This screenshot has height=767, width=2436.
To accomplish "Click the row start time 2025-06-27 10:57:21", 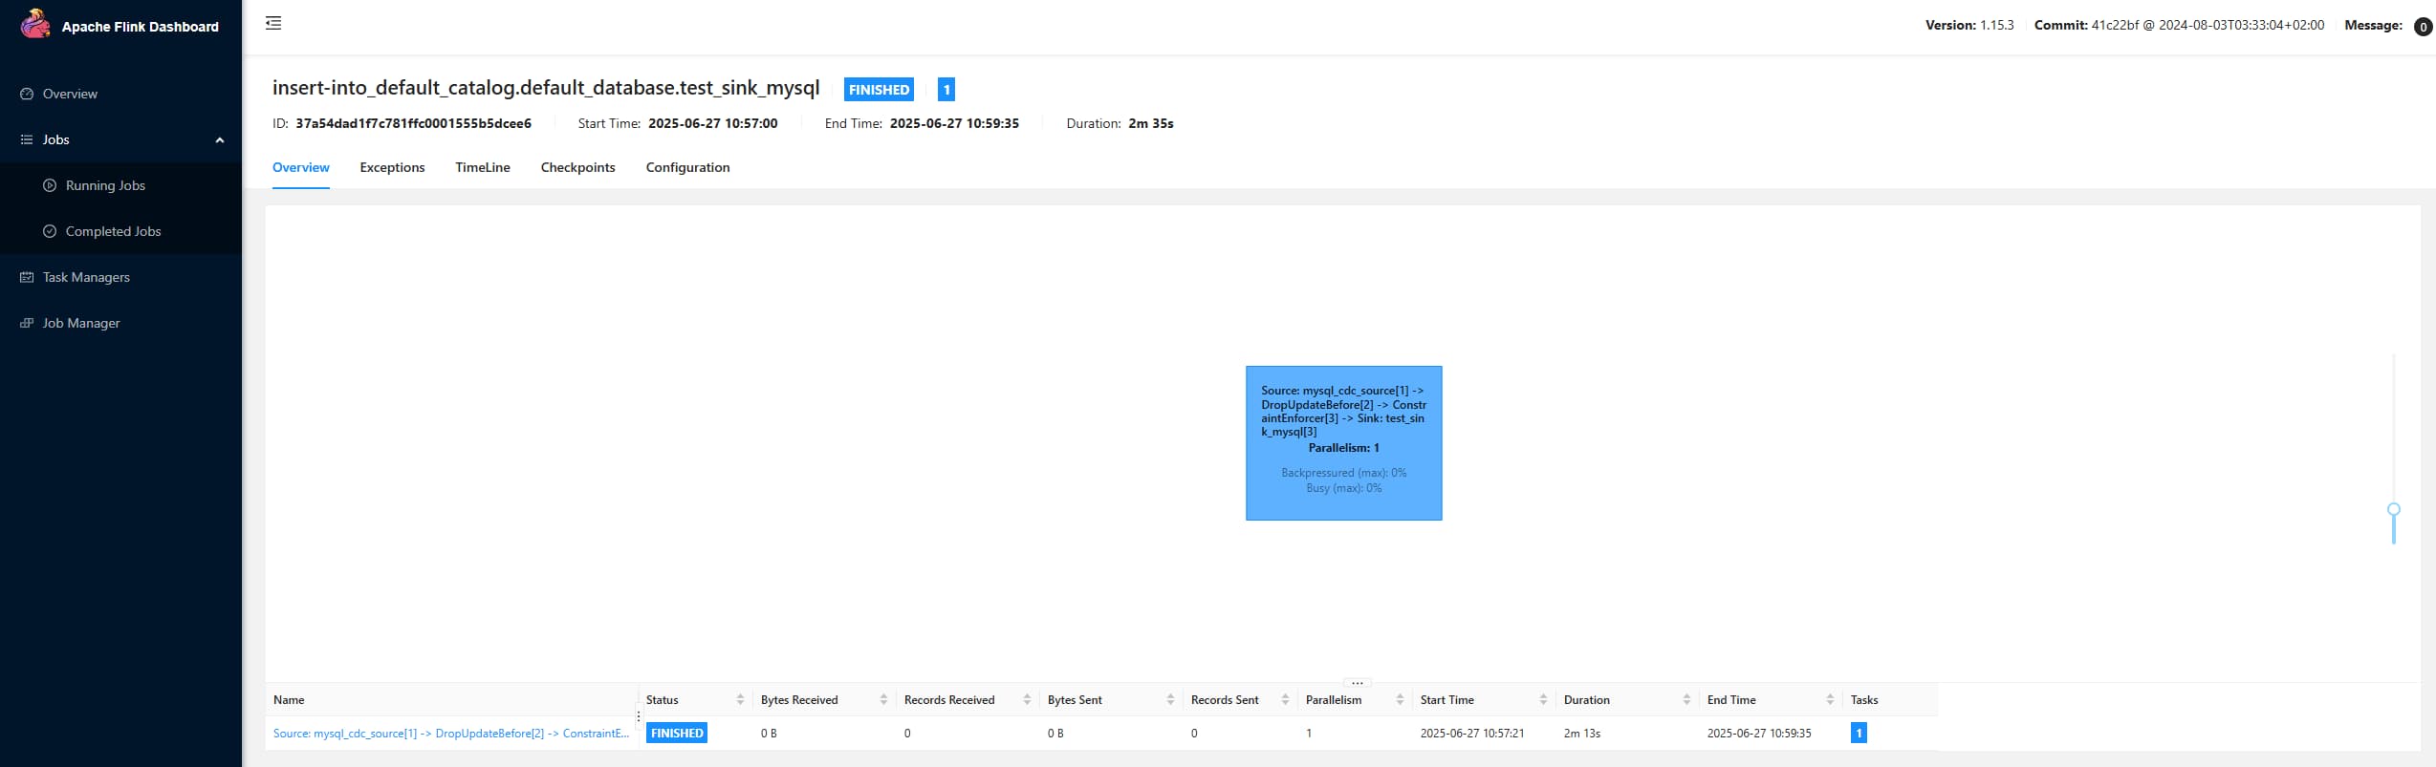I will point(1471,734).
